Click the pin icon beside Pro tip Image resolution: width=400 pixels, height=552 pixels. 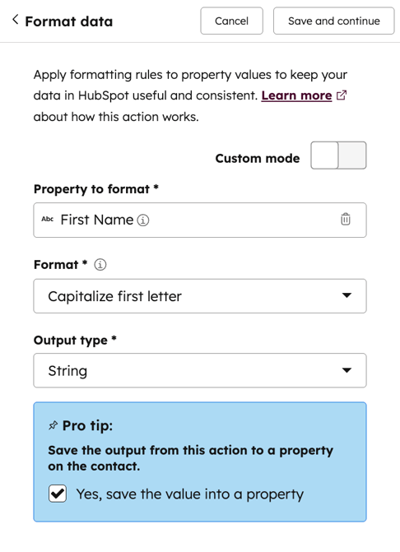[x=53, y=425]
